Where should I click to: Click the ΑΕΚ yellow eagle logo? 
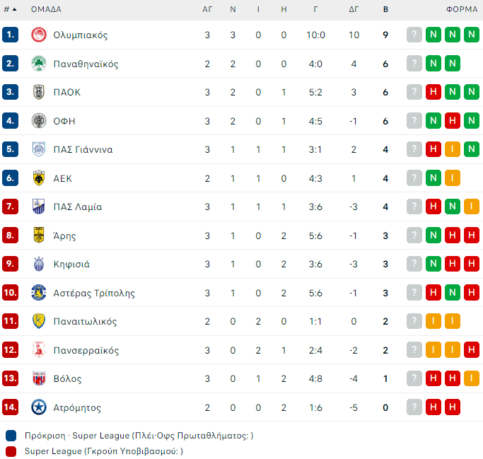coord(39,178)
